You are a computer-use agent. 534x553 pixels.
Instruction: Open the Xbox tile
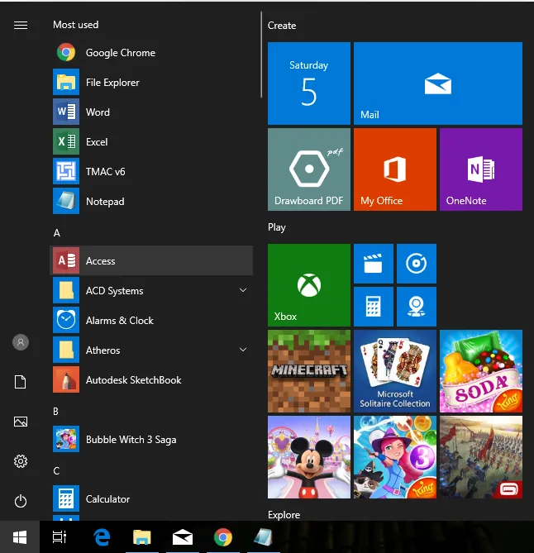click(309, 285)
